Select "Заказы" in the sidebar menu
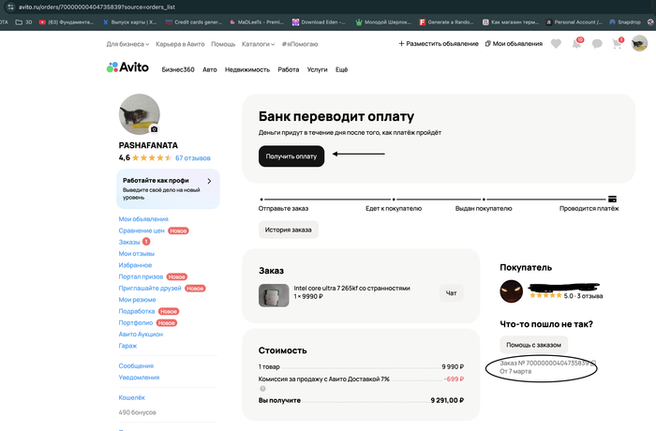The width and height of the screenshot is (656, 431). pyautogui.click(x=129, y=242)
